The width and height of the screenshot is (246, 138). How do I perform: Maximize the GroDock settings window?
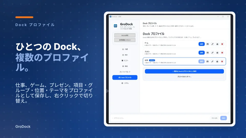pyautogui.click(x=223, y=17)
